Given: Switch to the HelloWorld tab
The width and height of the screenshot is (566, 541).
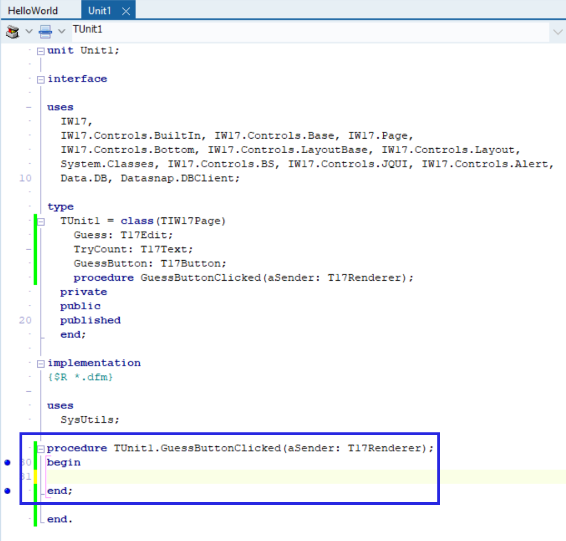Looking at the screenshot, I should tap(32, 11).
